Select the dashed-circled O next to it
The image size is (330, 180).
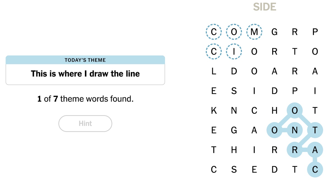234,32
